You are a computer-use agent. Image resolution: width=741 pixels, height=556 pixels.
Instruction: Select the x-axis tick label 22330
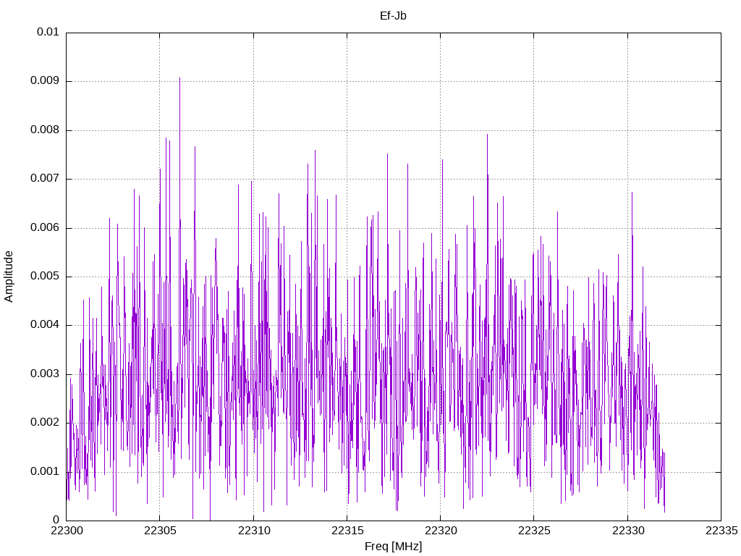click(627, 531)
